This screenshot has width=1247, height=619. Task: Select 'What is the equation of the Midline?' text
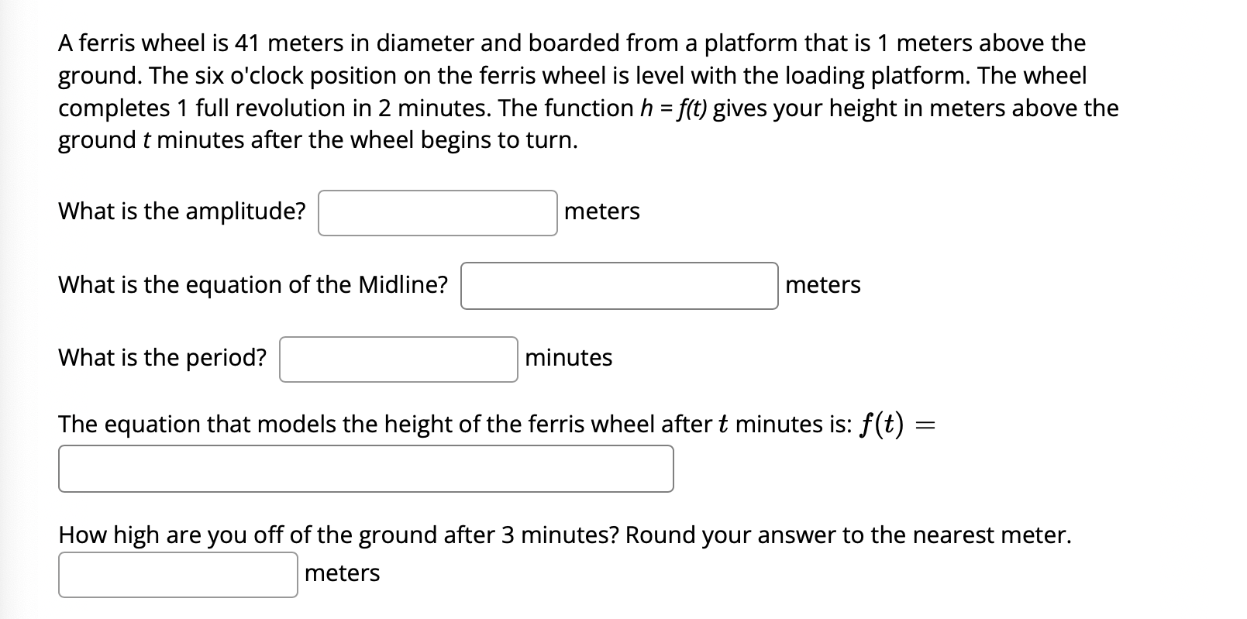tap(252, 284)
